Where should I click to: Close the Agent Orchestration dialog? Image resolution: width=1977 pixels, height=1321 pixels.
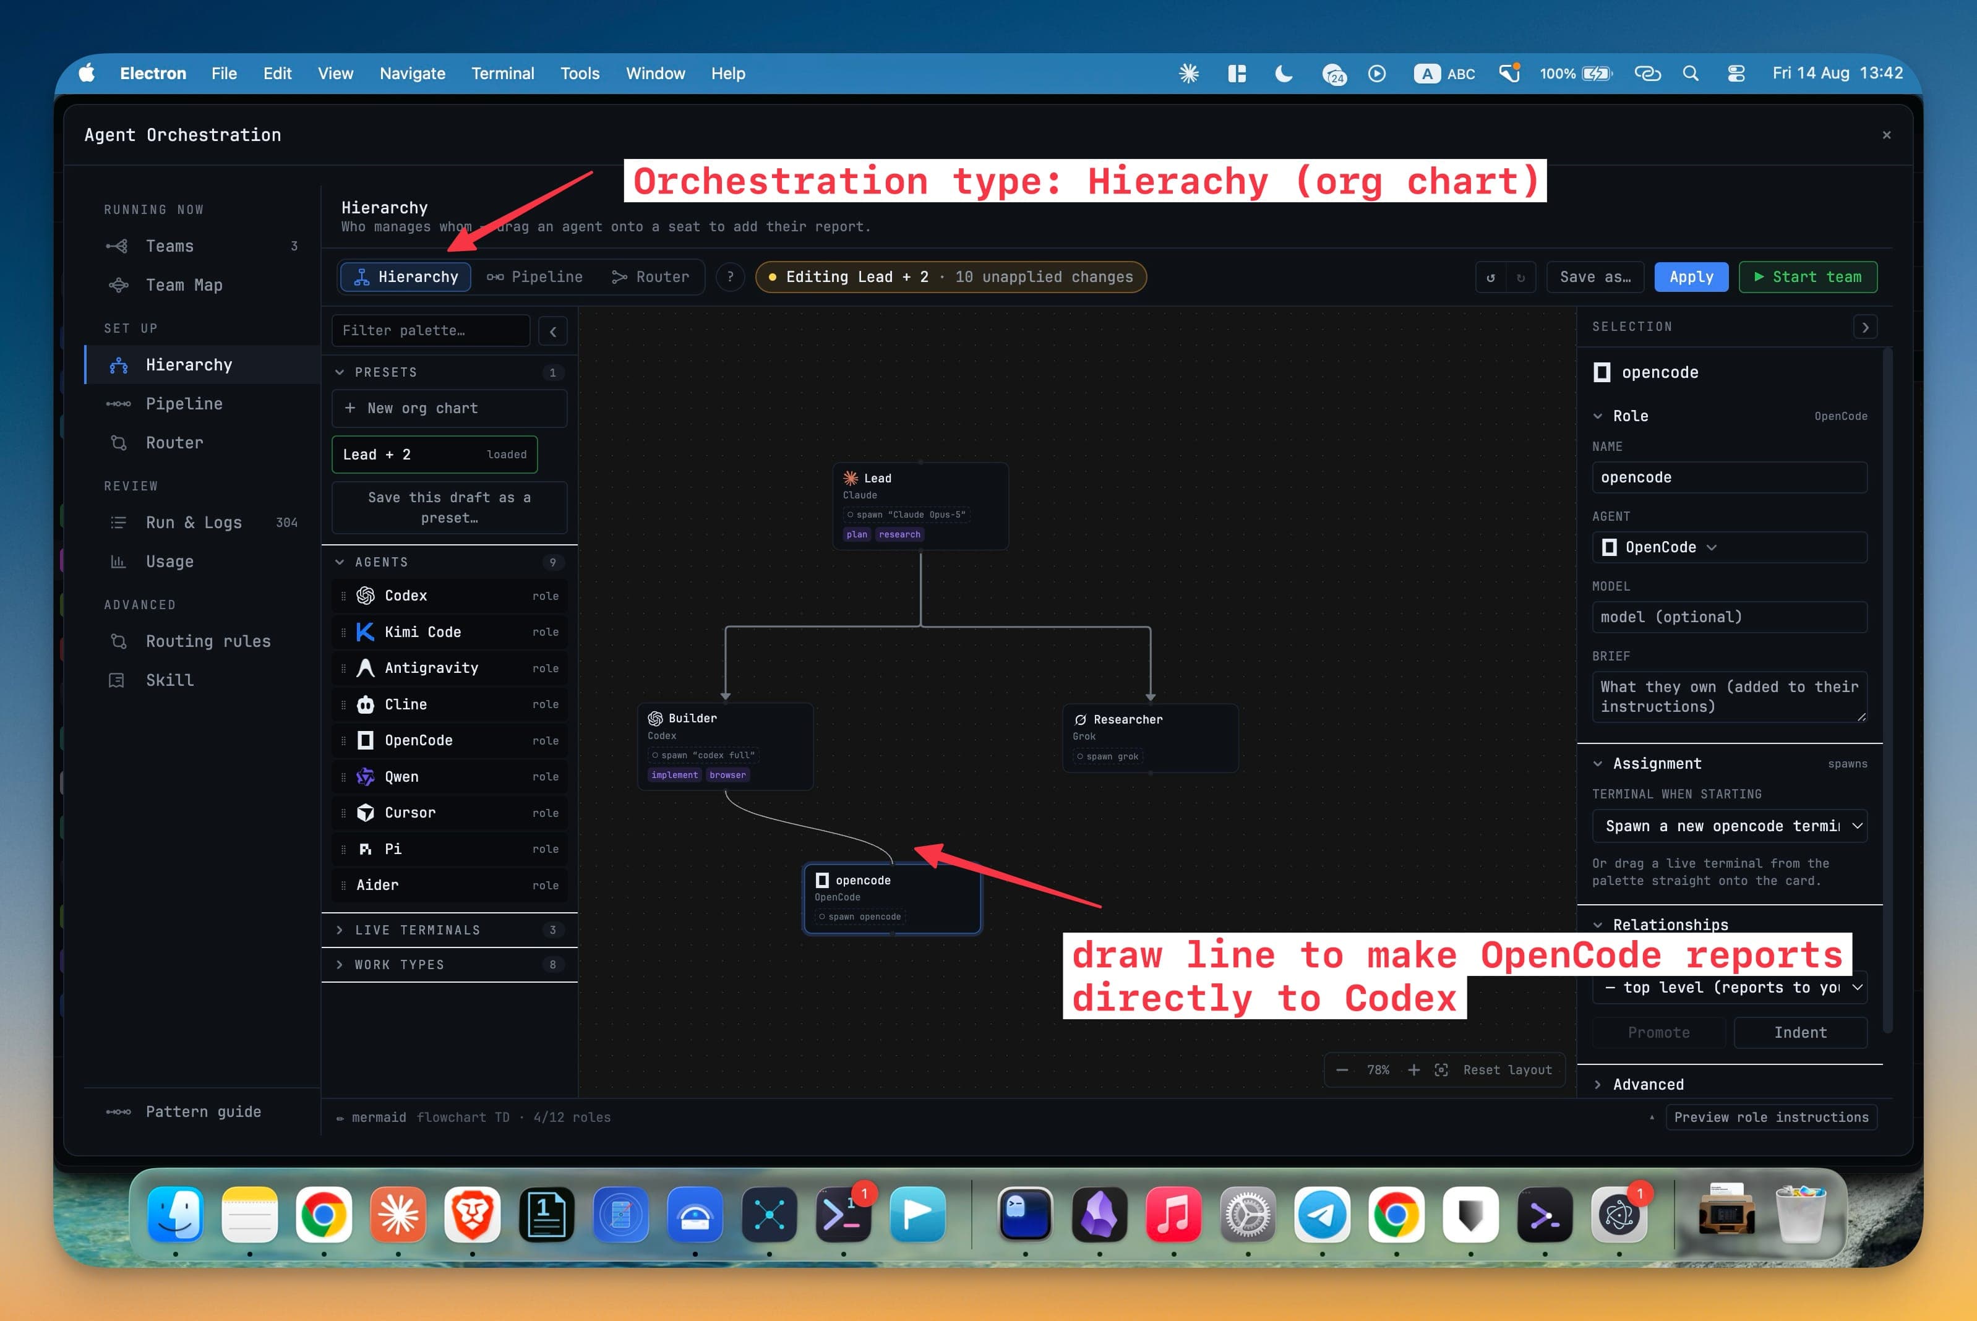click(x=1887, y=135)
